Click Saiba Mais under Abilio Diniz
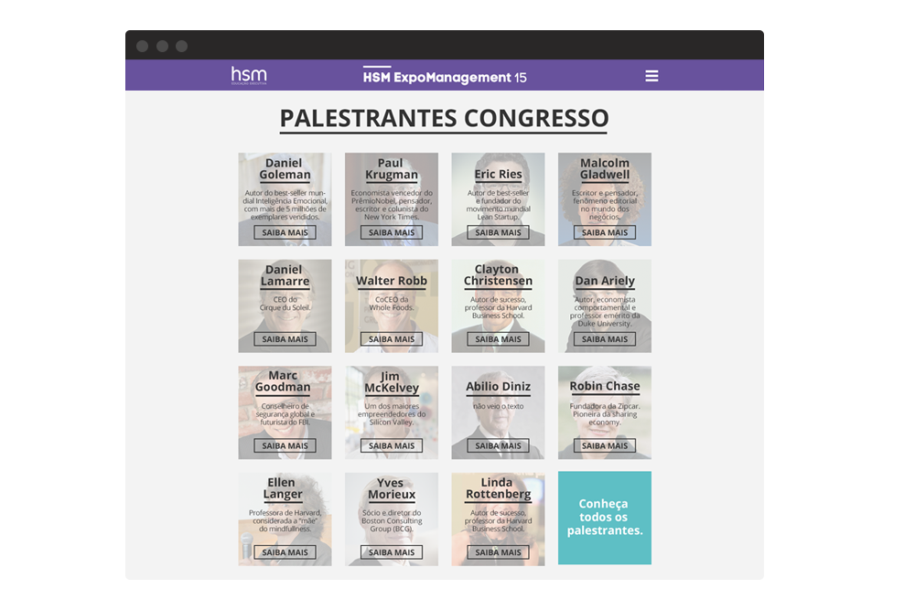Screen dimensions: 915x610 498,445
